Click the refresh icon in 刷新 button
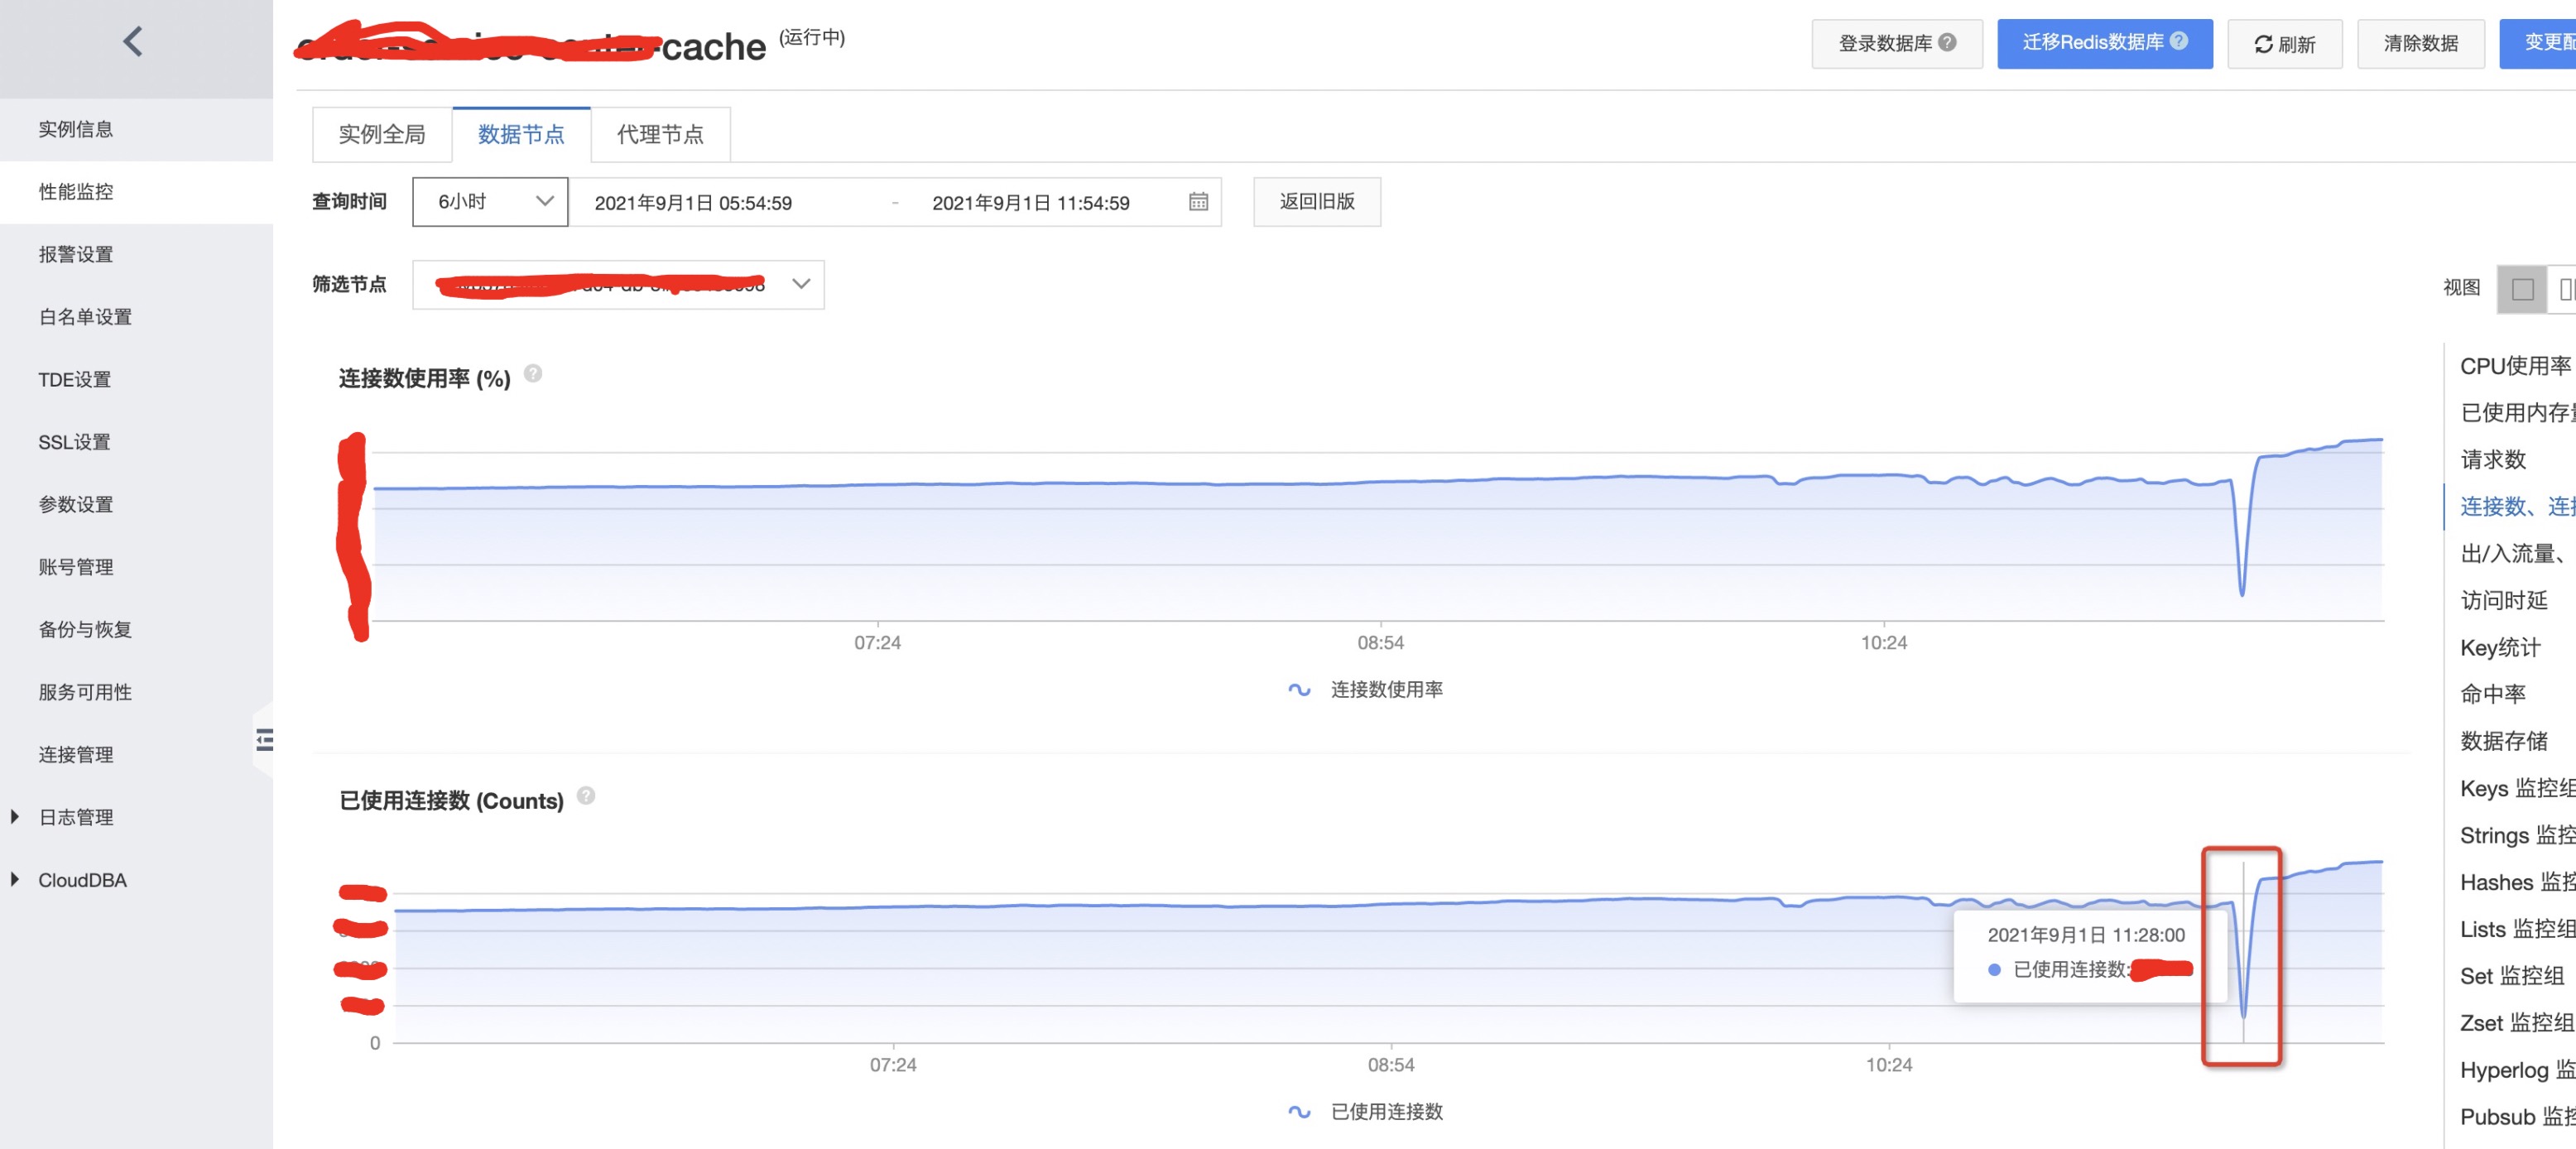2576x1149 pixels. [x=2263, y=44]
